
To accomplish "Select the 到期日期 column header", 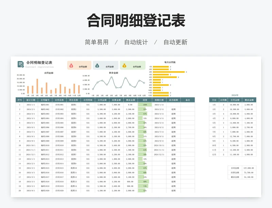I will click(x=159, y=100).
